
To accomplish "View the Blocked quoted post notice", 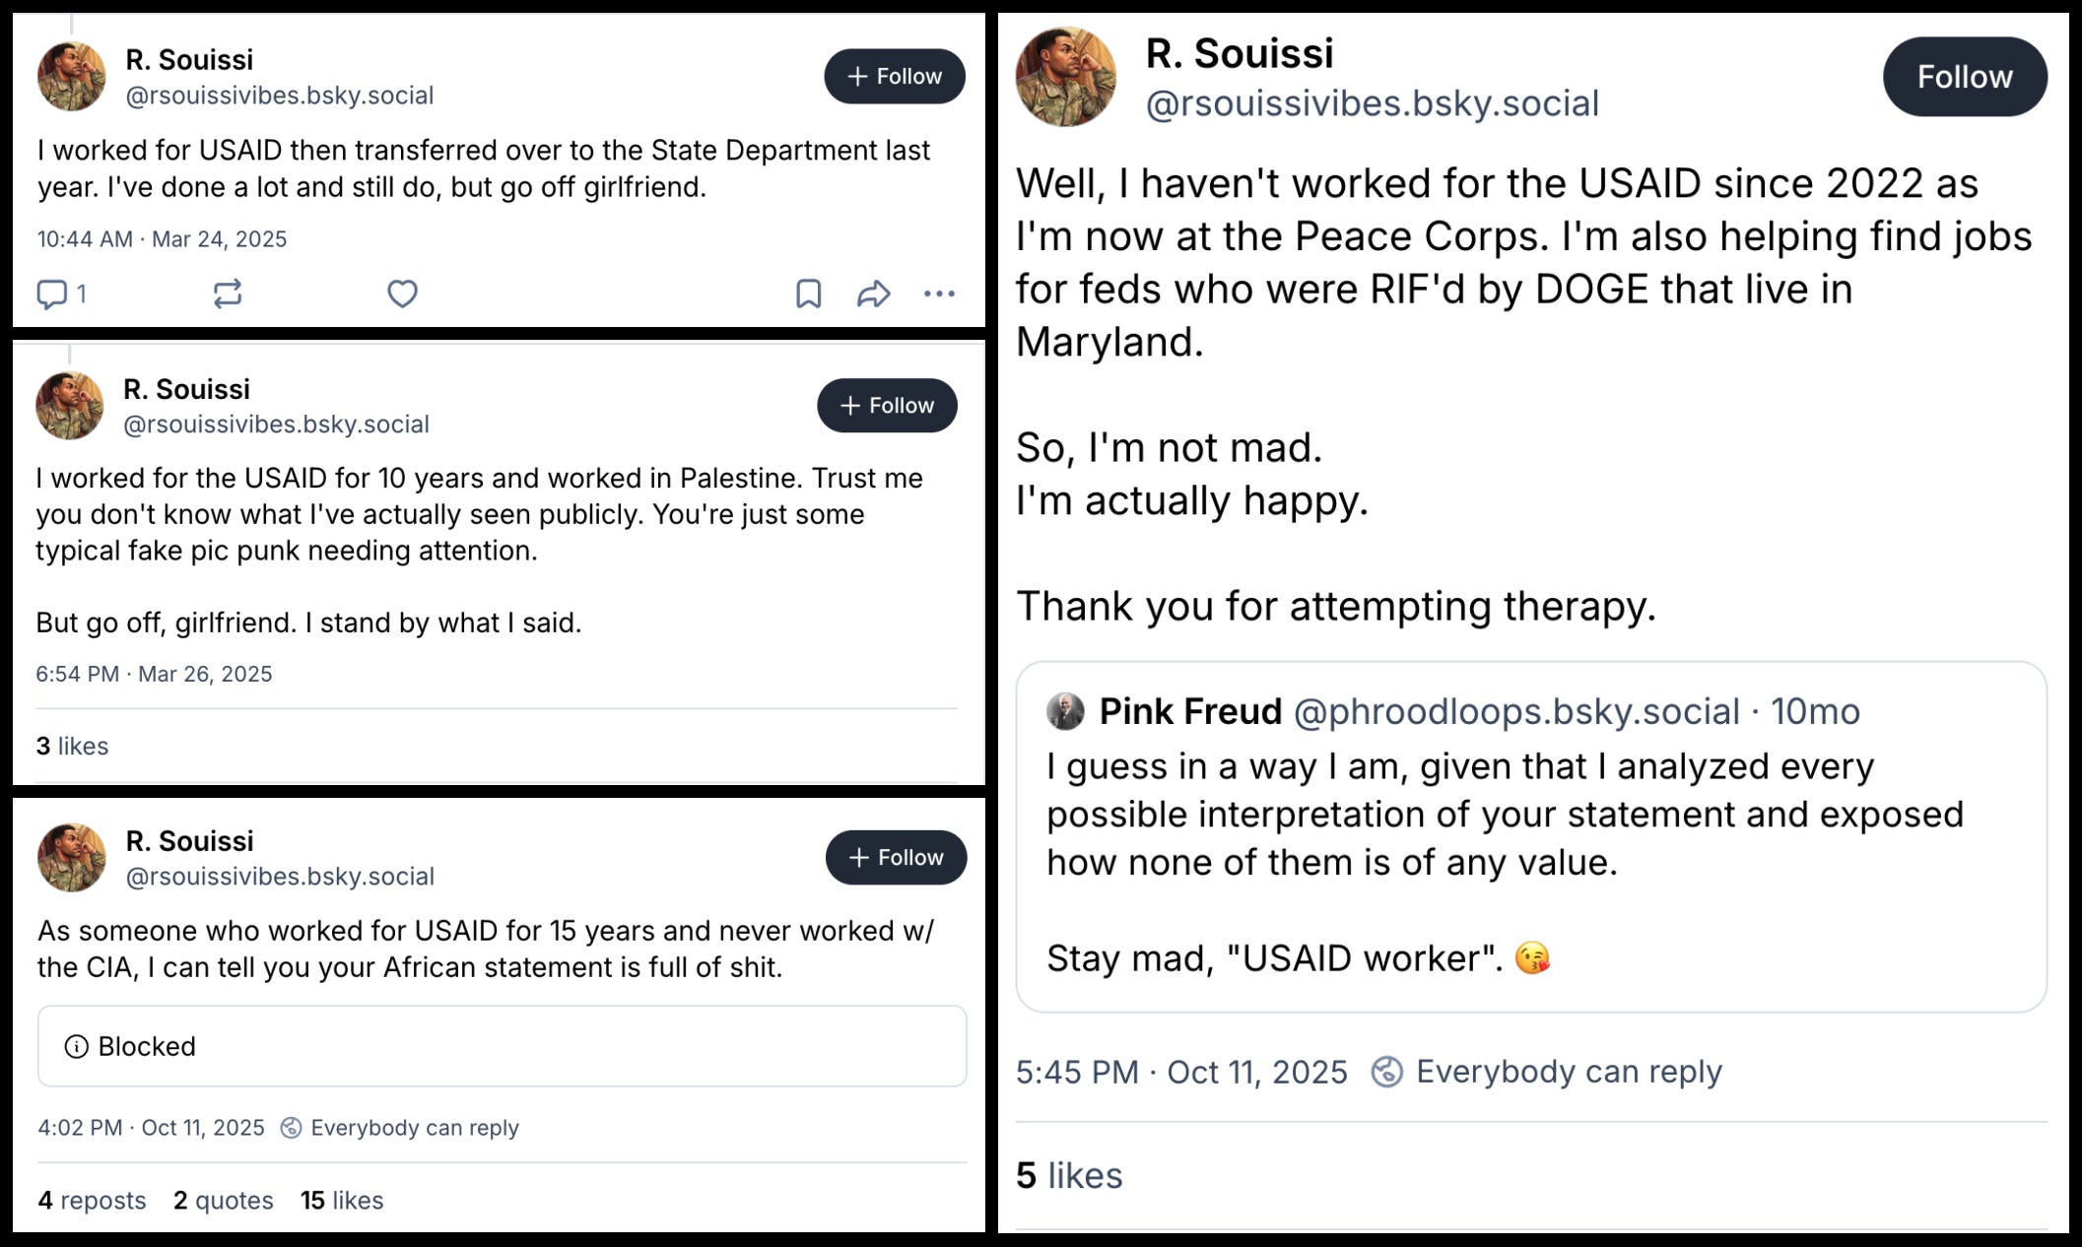I will tap(502, 1046).
